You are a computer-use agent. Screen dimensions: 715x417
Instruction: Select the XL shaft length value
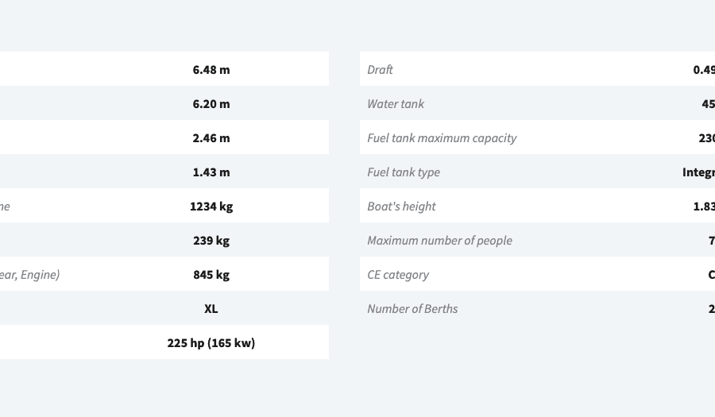point(211,309)
